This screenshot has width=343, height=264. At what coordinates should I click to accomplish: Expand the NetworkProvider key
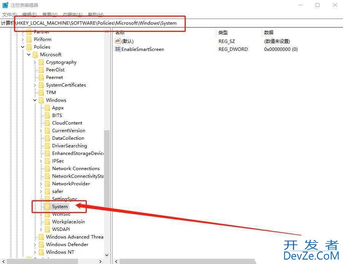click(x=41, y=184)
